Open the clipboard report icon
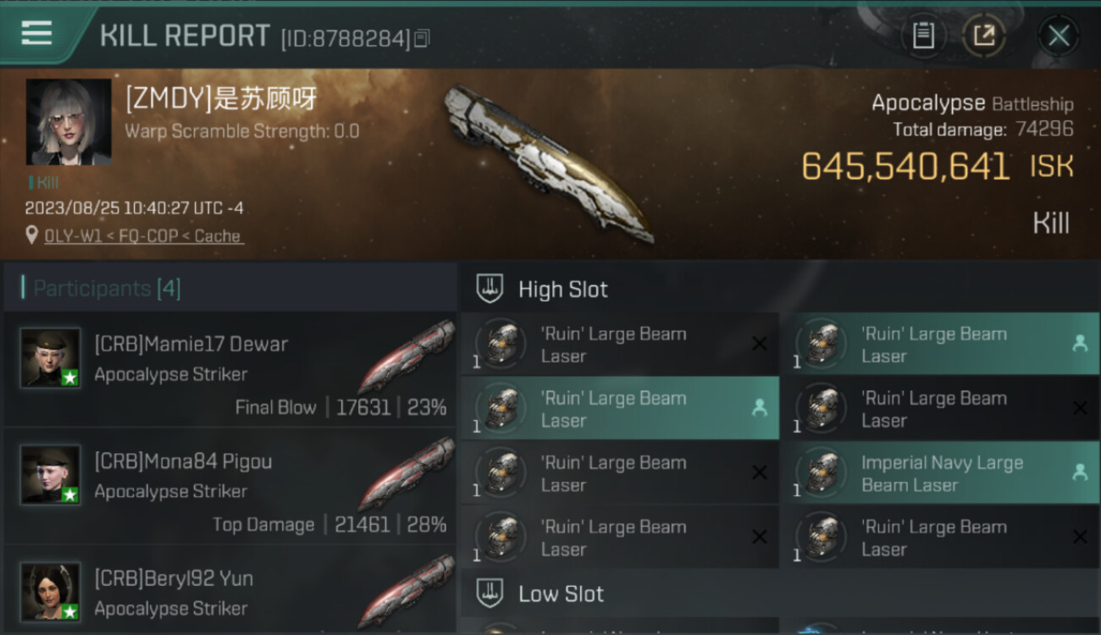Viewport: 1101px width, 635px height. point(923,36)
